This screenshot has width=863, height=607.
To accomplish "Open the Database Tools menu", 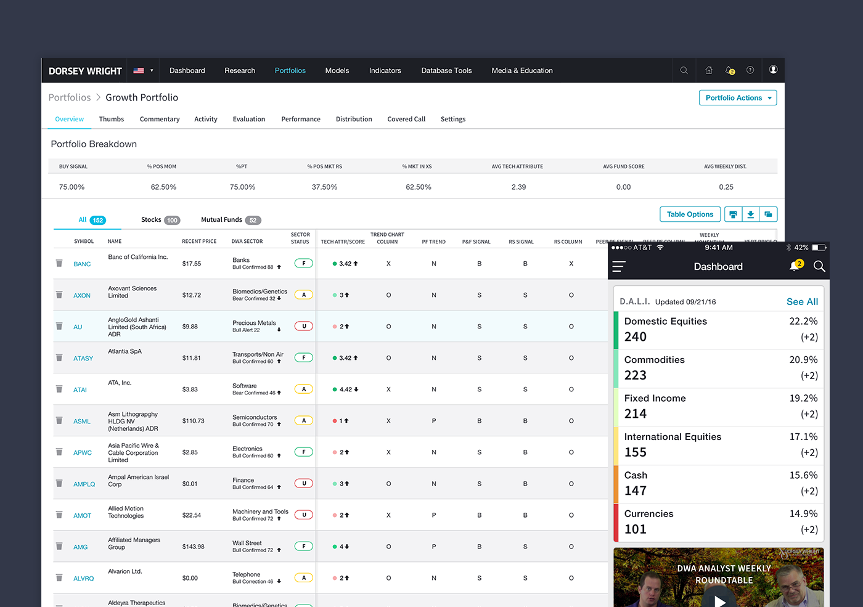I will click(x=446, y=71).
